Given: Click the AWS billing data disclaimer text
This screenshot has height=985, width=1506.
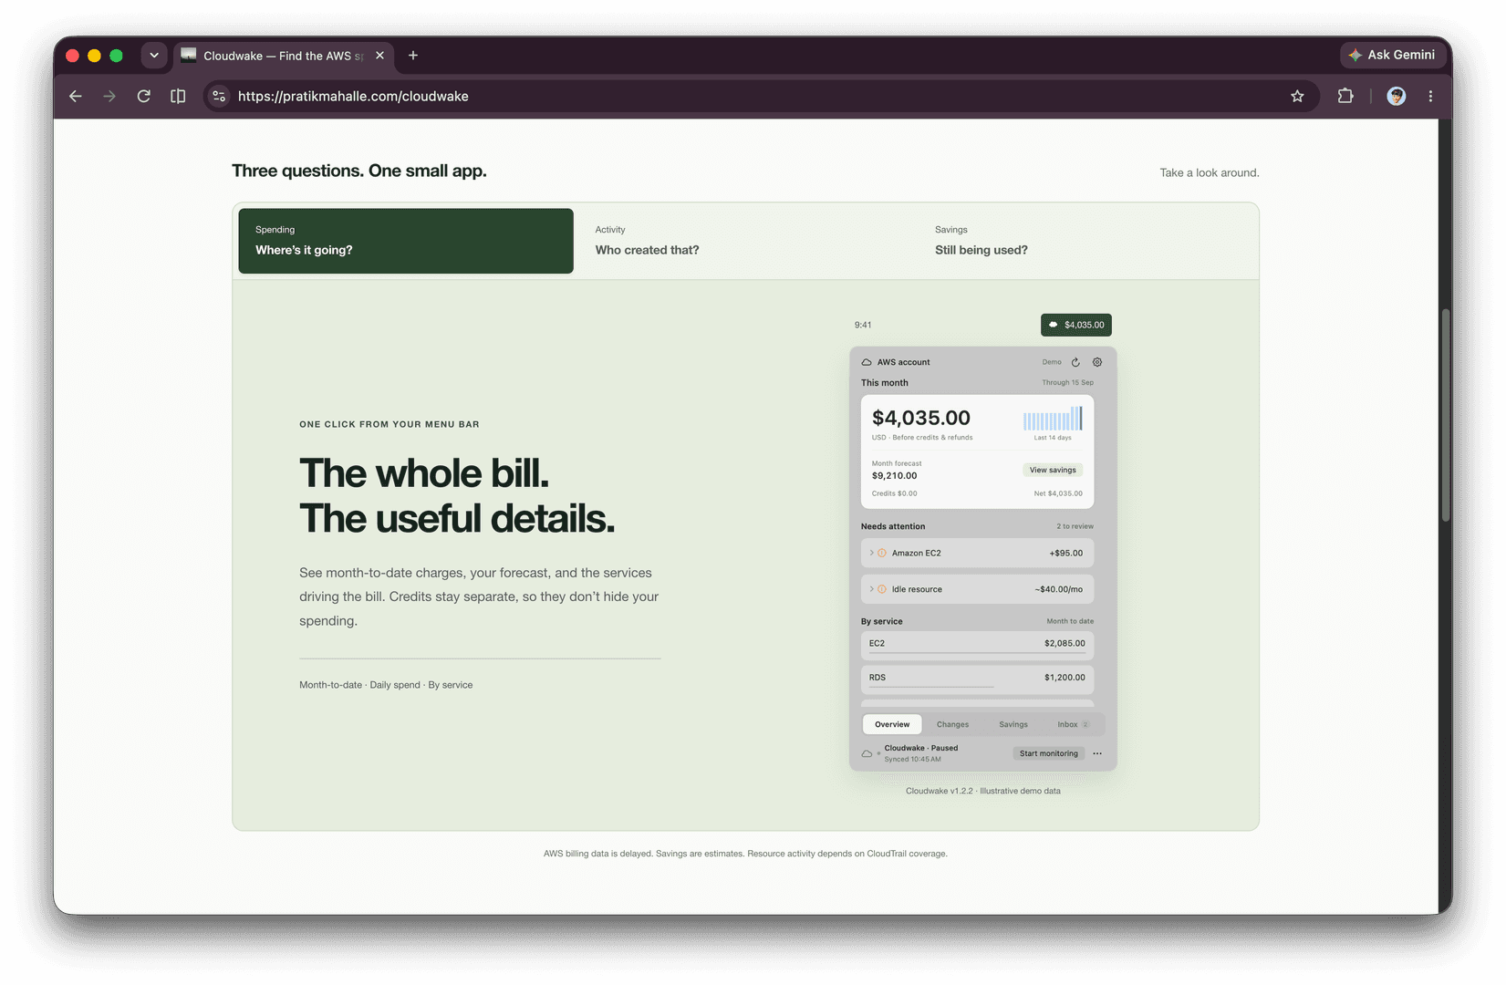Looking at the screenshot, I should [x=745, y=854].
